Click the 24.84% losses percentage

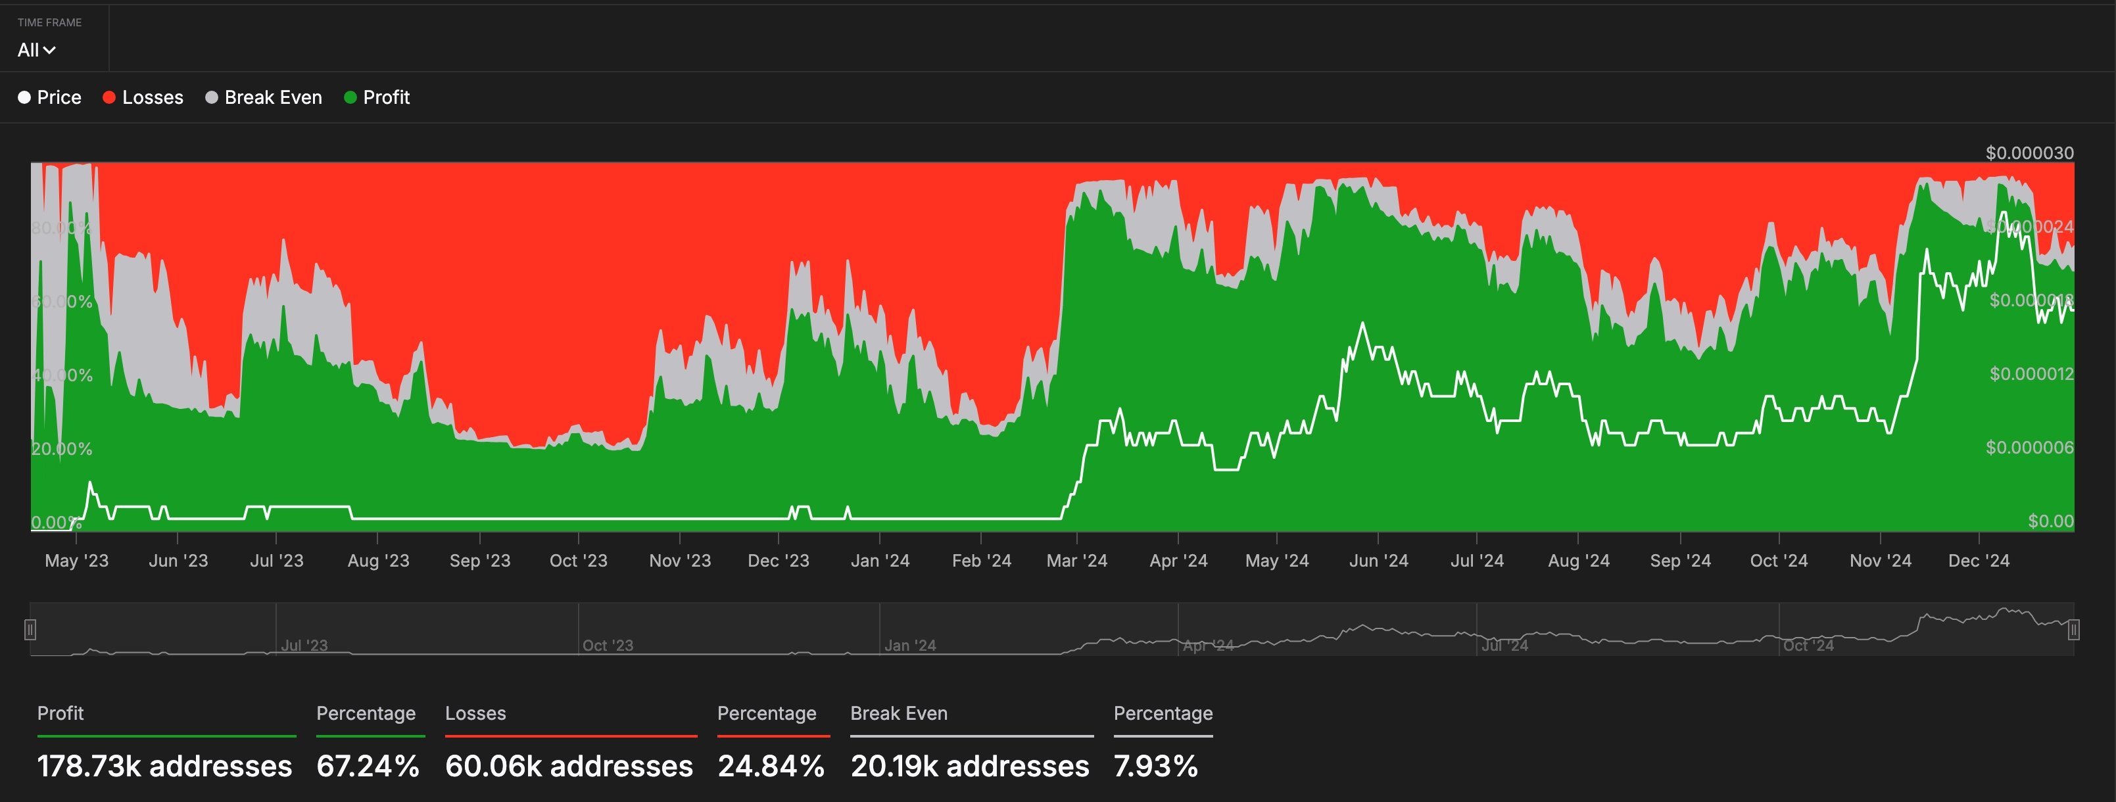[771, 766]
